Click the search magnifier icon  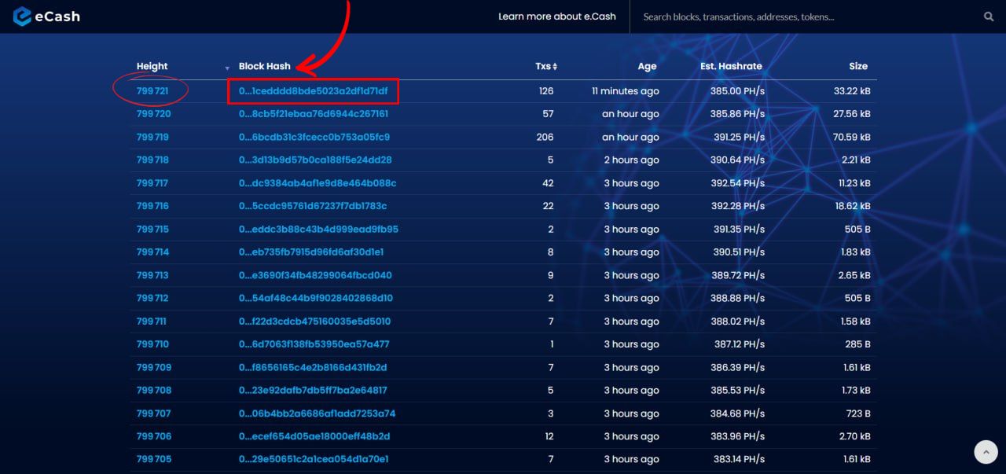pos(989,17)
